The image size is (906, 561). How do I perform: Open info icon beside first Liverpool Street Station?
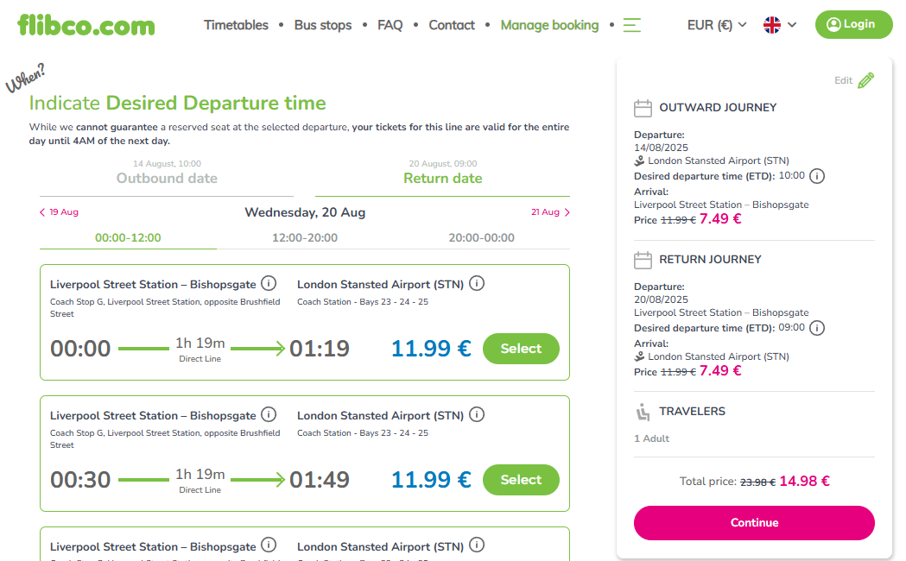(269, 283)
